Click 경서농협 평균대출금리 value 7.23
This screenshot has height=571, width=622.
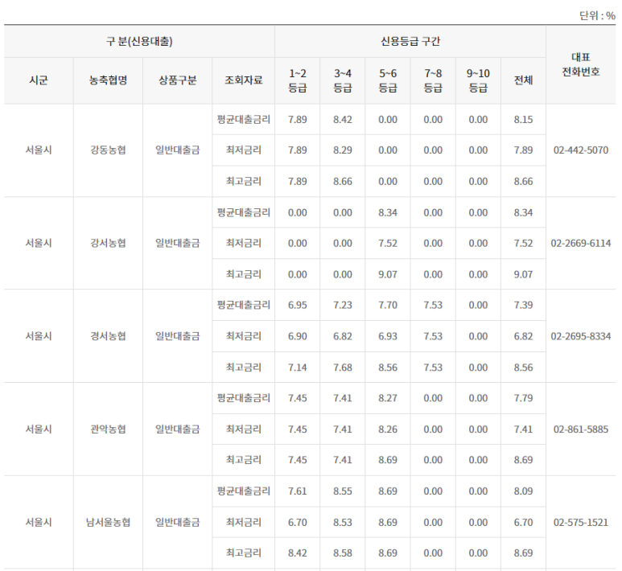point(343,305)
